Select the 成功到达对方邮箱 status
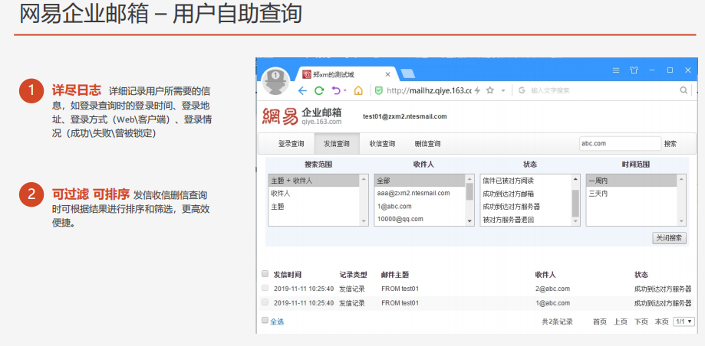705x346 pixels. point(525,194)
